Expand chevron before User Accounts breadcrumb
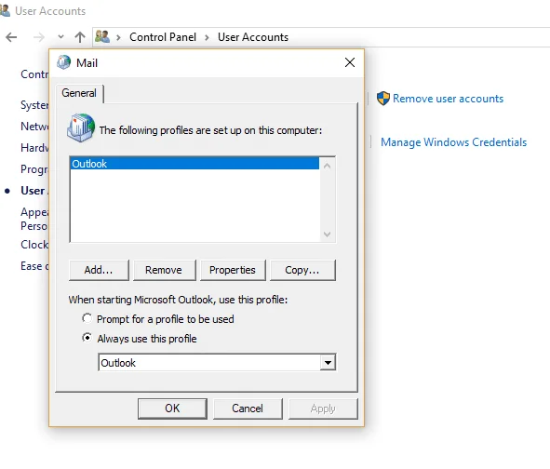The width and height of the screenshot is (550, 469). (x=207, y=37)
